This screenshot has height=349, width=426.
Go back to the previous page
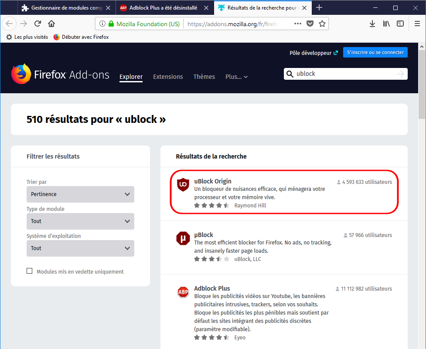point(9,24)
